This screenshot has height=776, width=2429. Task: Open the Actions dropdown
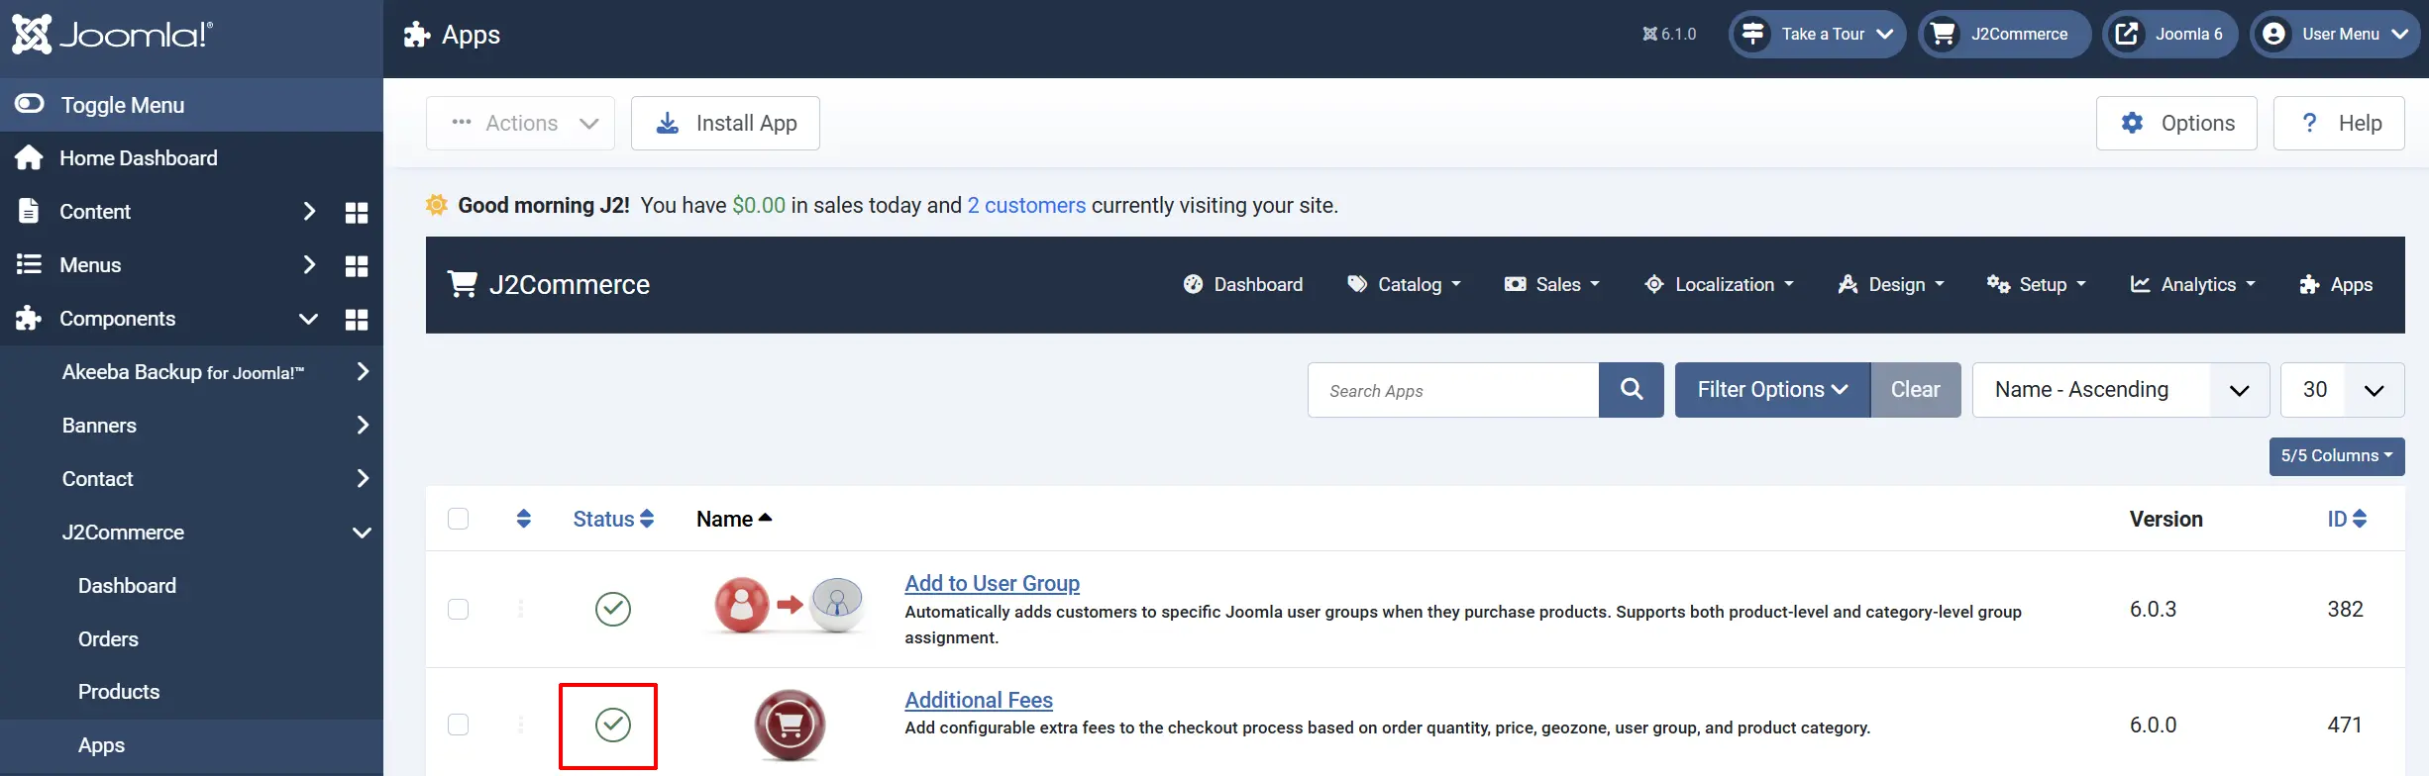tap(520, 123)
